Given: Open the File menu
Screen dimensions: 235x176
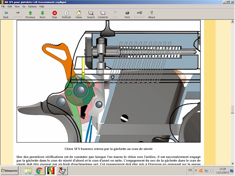Looking at the screenshot, I should [3, 6].
